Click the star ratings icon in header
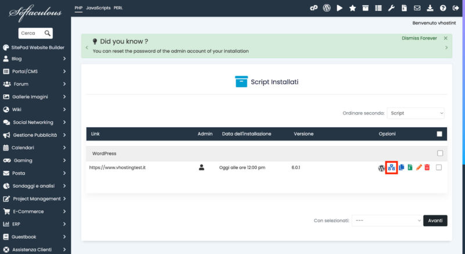Image resolution: width=465 pixels, height=254 pixels. click(352, 8)
